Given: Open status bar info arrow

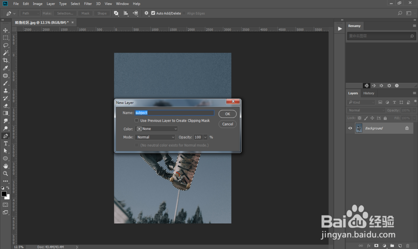Looking at the screenshot, I should click(77, 247).
